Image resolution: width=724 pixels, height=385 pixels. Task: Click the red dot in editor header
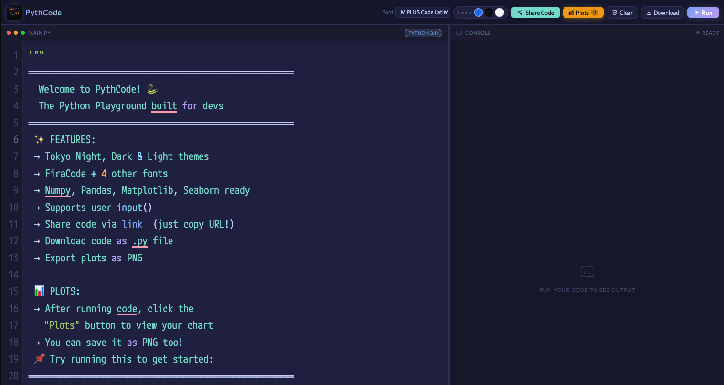coord(9,33)
